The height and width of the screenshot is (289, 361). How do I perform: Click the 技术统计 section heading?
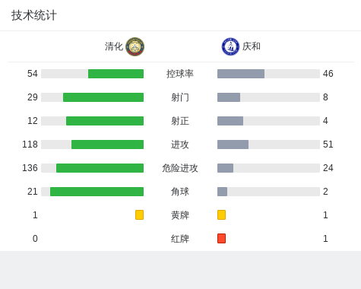tap(34, 15)
